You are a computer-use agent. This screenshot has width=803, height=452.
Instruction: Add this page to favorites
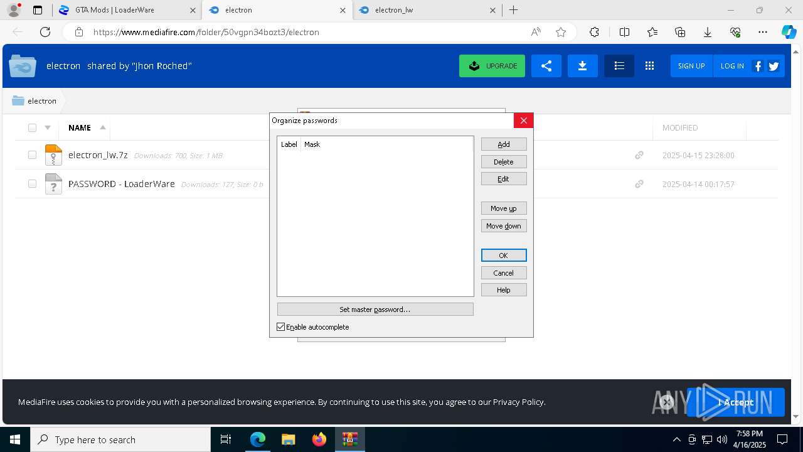561,32
